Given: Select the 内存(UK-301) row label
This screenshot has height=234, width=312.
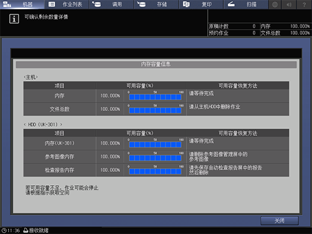Looking at the screenshot, I should coord(60,143).
